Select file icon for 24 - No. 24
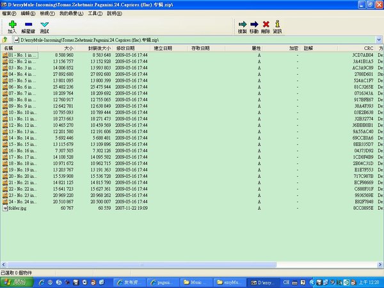The image size is (384, 288). [5, 202]
